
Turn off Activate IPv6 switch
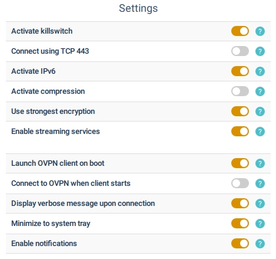click(x=240, y=71)
